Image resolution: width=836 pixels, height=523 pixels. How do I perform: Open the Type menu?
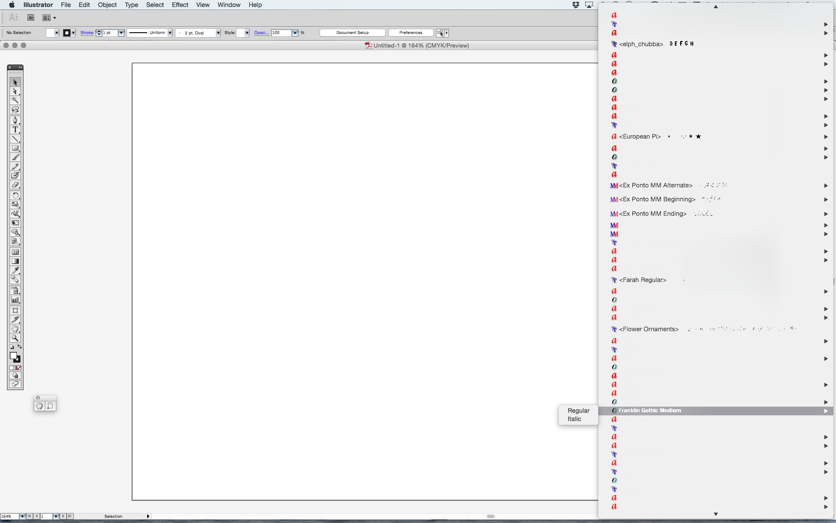point(131,5)
